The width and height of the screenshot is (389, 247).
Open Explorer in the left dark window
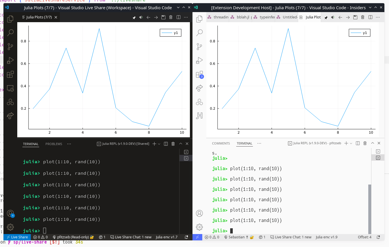pos(10,19)
